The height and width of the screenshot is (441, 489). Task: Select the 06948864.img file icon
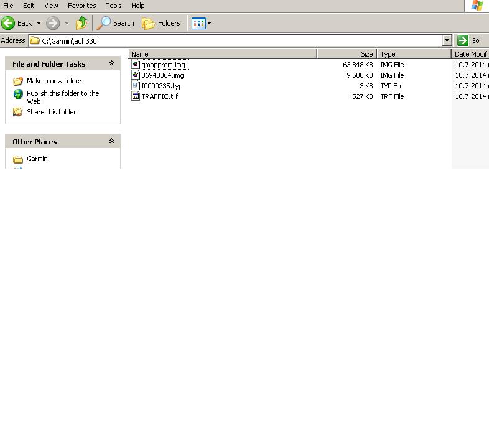pyautogui.click(x=136, y=75)
